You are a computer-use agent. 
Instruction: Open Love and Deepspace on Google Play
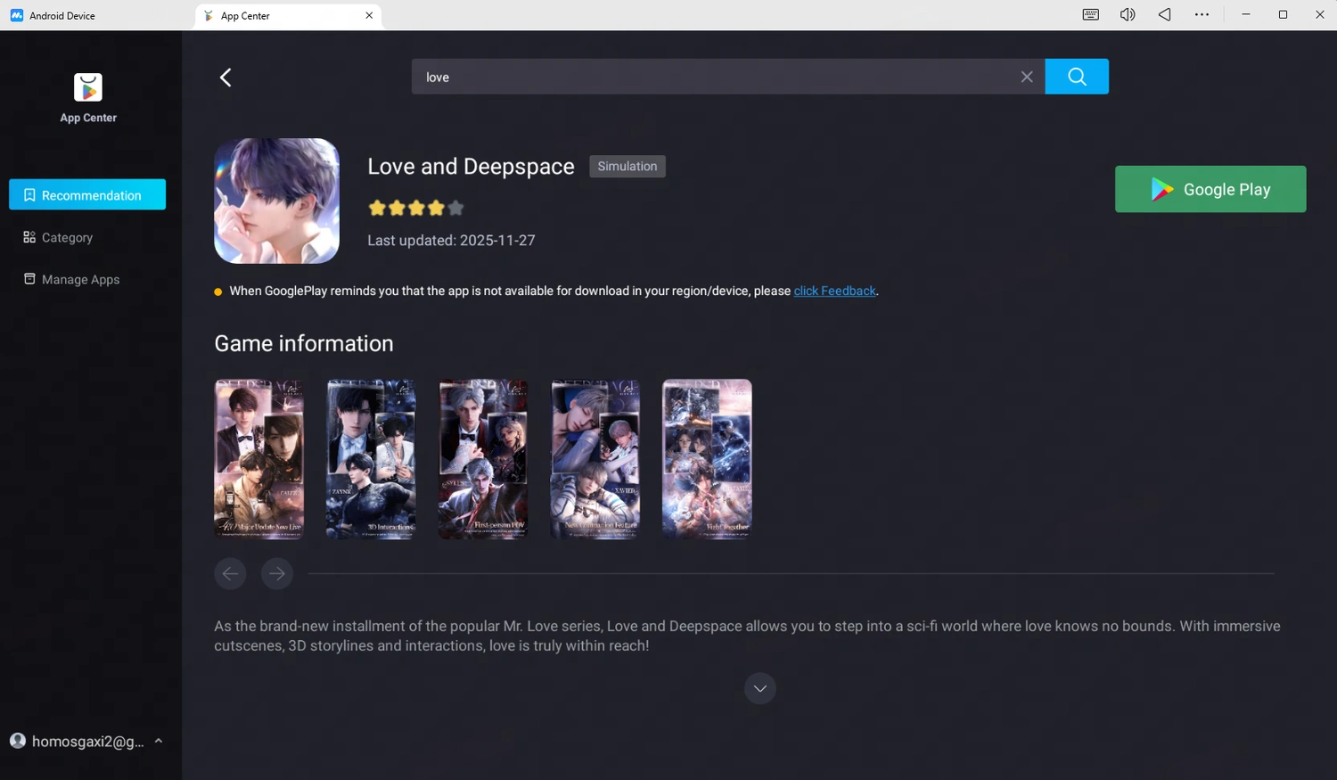coord(1210,189)
